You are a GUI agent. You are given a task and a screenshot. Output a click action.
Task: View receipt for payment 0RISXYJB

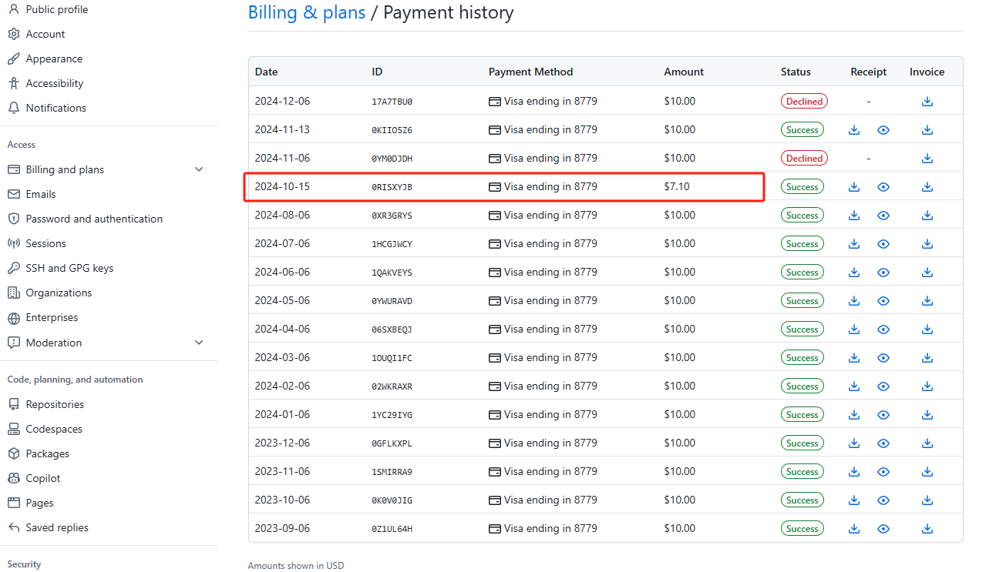(883, 187)
